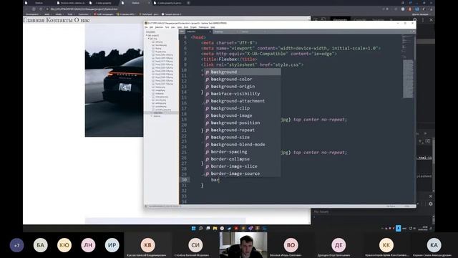The width and height of the screenshot is (458, 258).
Task: Choose 'background-position' autocomplete entry
Action: [242, 123]
